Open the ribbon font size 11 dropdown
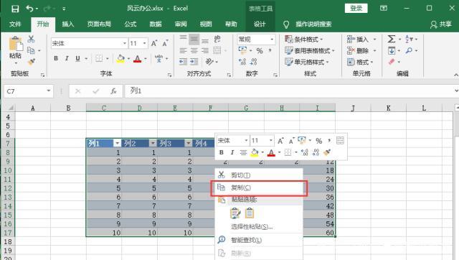 144,43
